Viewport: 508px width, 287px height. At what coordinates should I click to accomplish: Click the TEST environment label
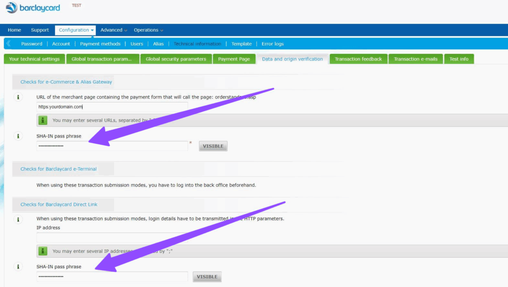point(76,5)
